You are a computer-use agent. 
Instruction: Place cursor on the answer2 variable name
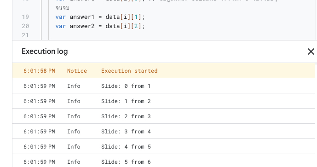(x=82, y=26)
